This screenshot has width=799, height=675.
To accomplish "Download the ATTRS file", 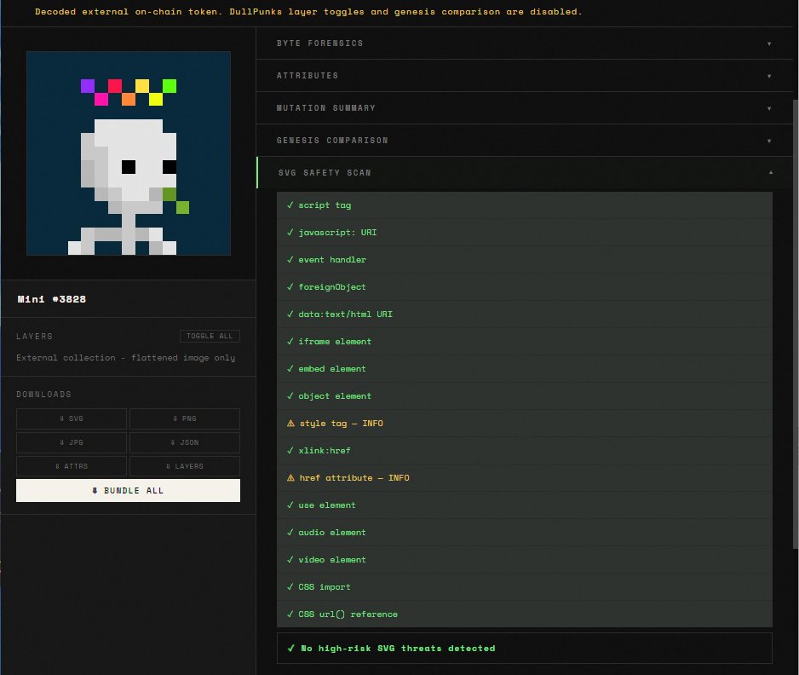I will point(72,466).
